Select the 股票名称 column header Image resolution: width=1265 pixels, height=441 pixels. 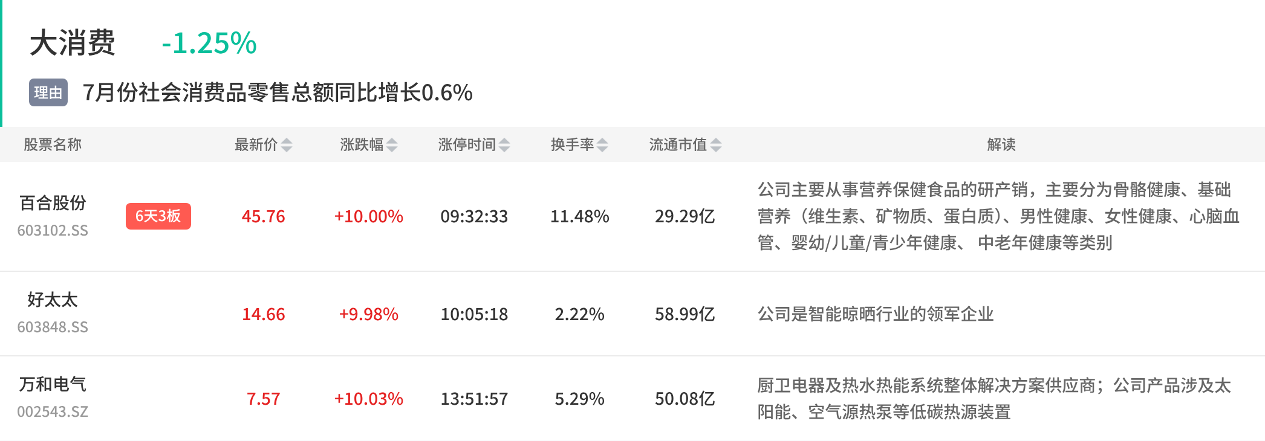(53, 145)
